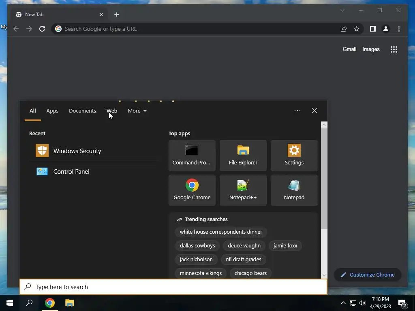The height and width of the screenshot is (311, 415).
Task: Switch to Documents search tab
Action: (82, 111)
